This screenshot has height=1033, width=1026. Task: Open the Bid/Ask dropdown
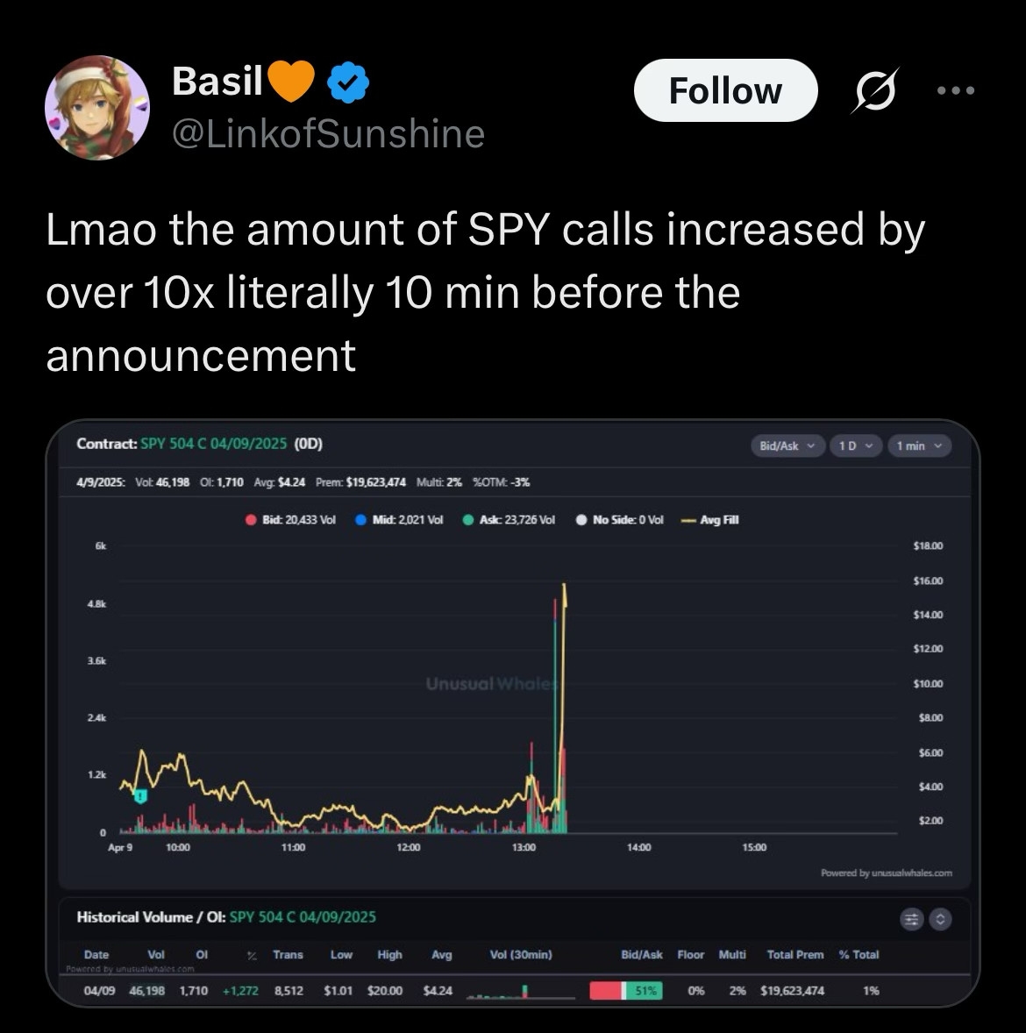click(787, 446)
